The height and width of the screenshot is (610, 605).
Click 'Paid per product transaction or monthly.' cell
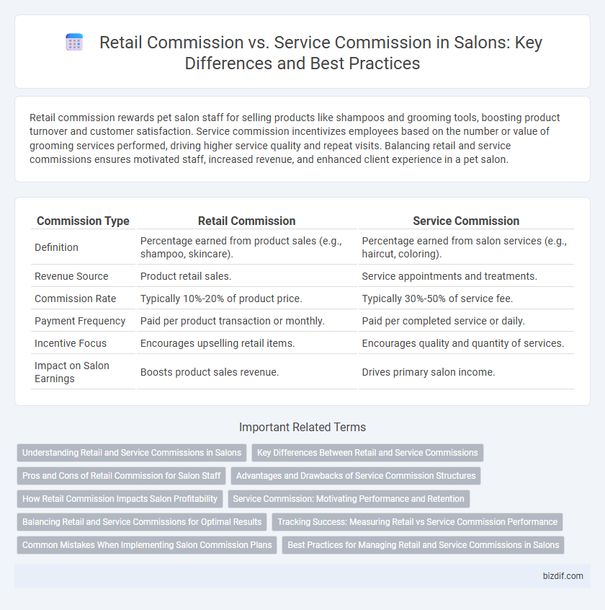[247, 321]
